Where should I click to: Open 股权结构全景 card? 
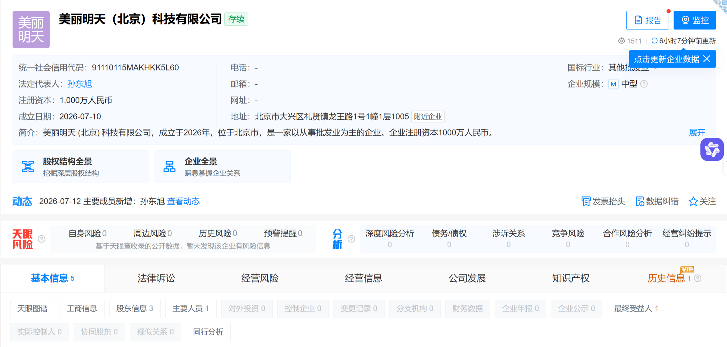[81, 167]
